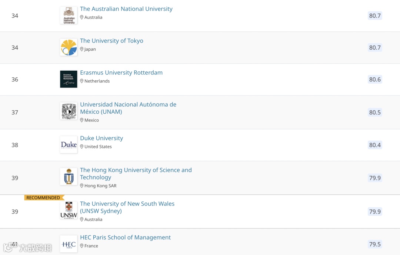This screenshot has width=400, height=255.
Task: Click Erasmus University's 80.6 score
Action: [x=375, y=80]
